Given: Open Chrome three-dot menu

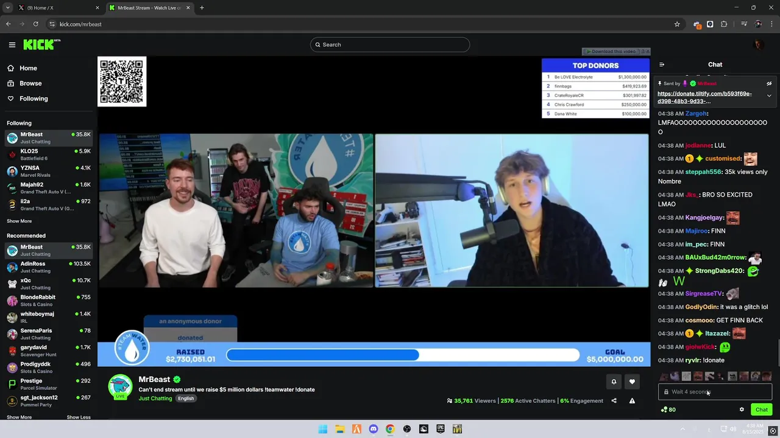Looking at the screenshot, I should click(x=771, y=24).
